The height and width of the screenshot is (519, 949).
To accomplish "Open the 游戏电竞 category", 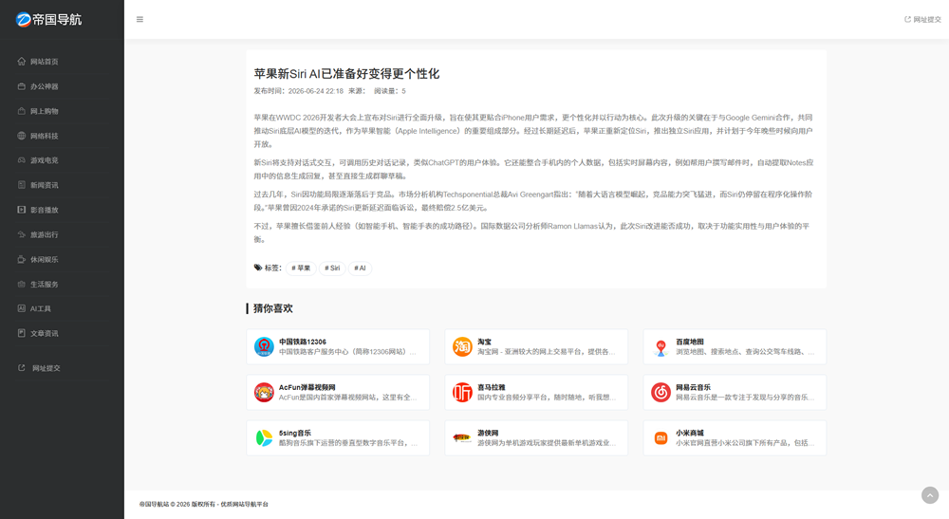I will click(x=45, y=160).
